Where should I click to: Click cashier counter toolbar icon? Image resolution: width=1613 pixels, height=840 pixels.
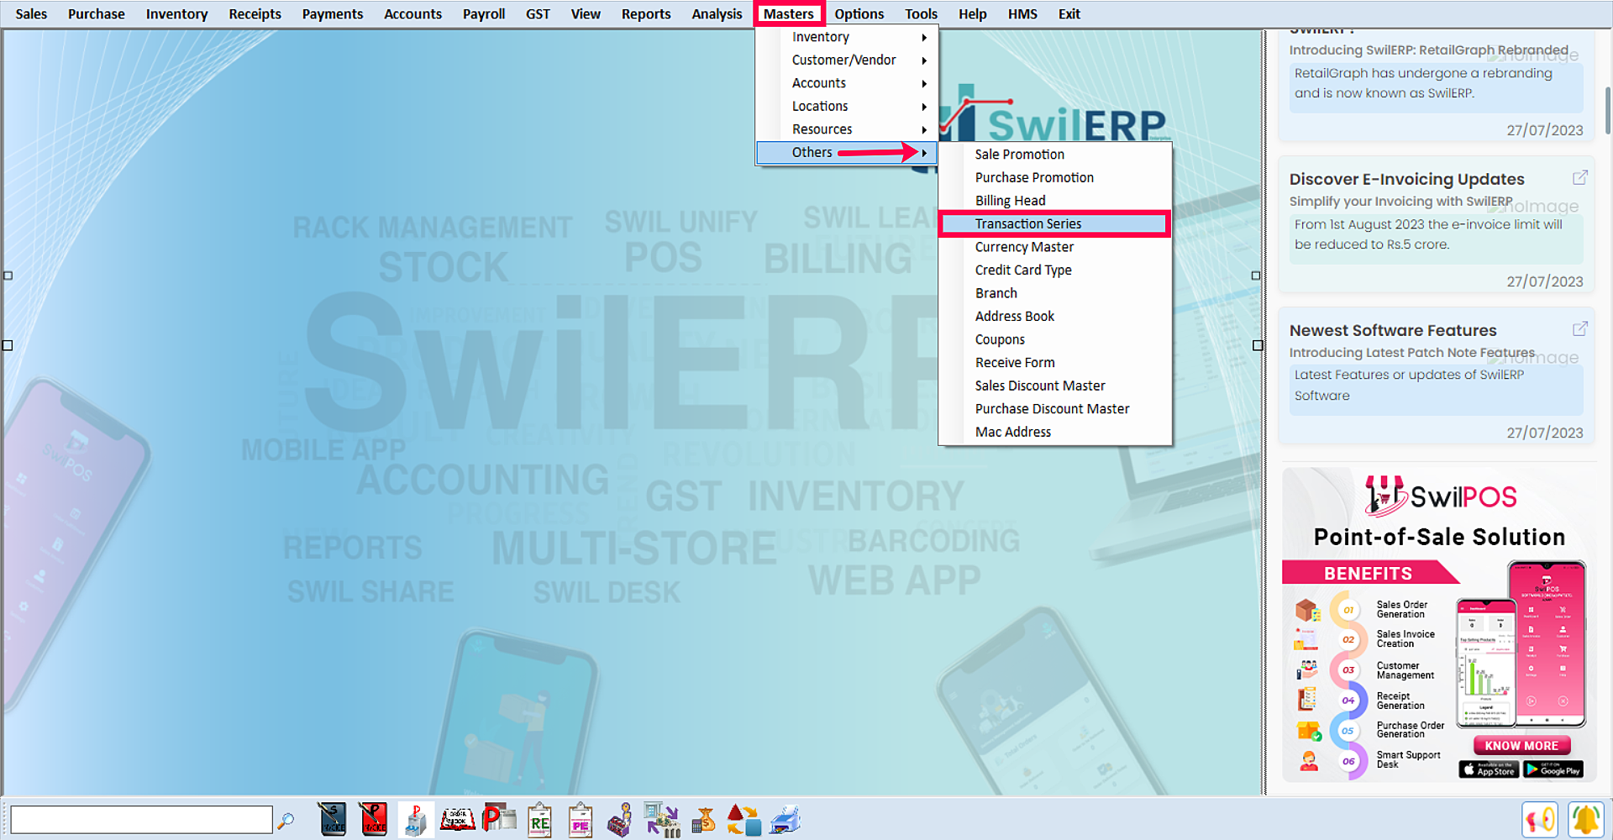coord(620,819)
